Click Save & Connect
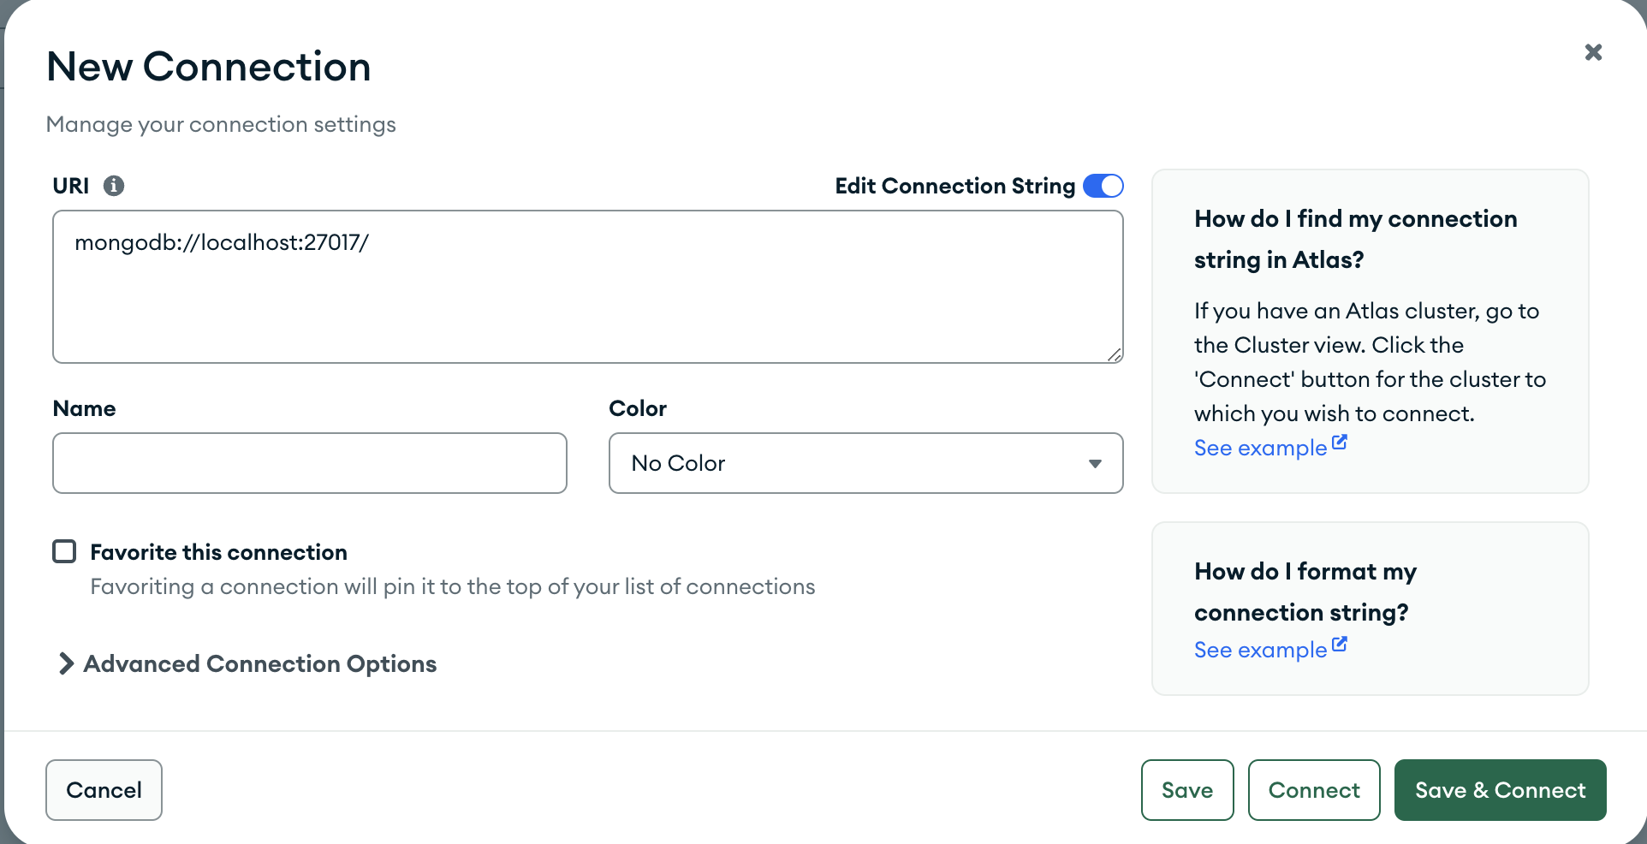The width and height of the screenshot is (1647, 844). tap(1499, 789)
